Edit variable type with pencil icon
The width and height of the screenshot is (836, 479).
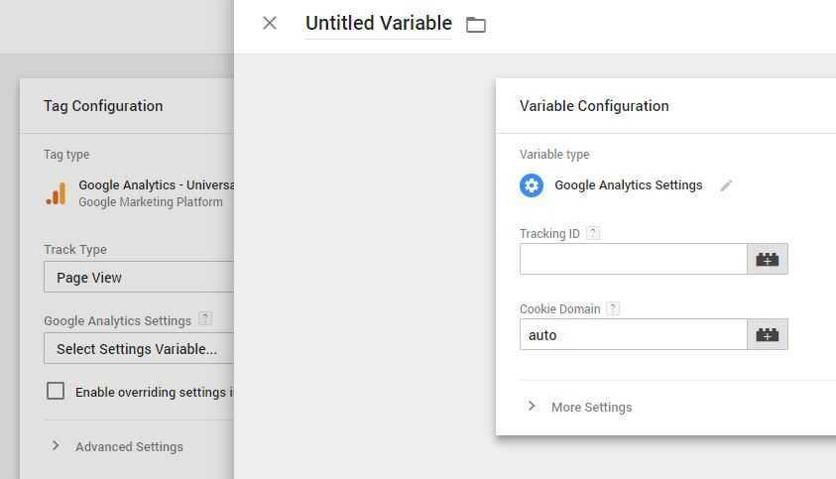(x=726, y=185)
